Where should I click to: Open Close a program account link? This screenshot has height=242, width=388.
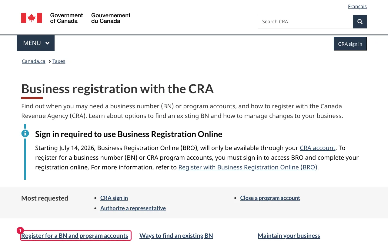coord(270,198)
